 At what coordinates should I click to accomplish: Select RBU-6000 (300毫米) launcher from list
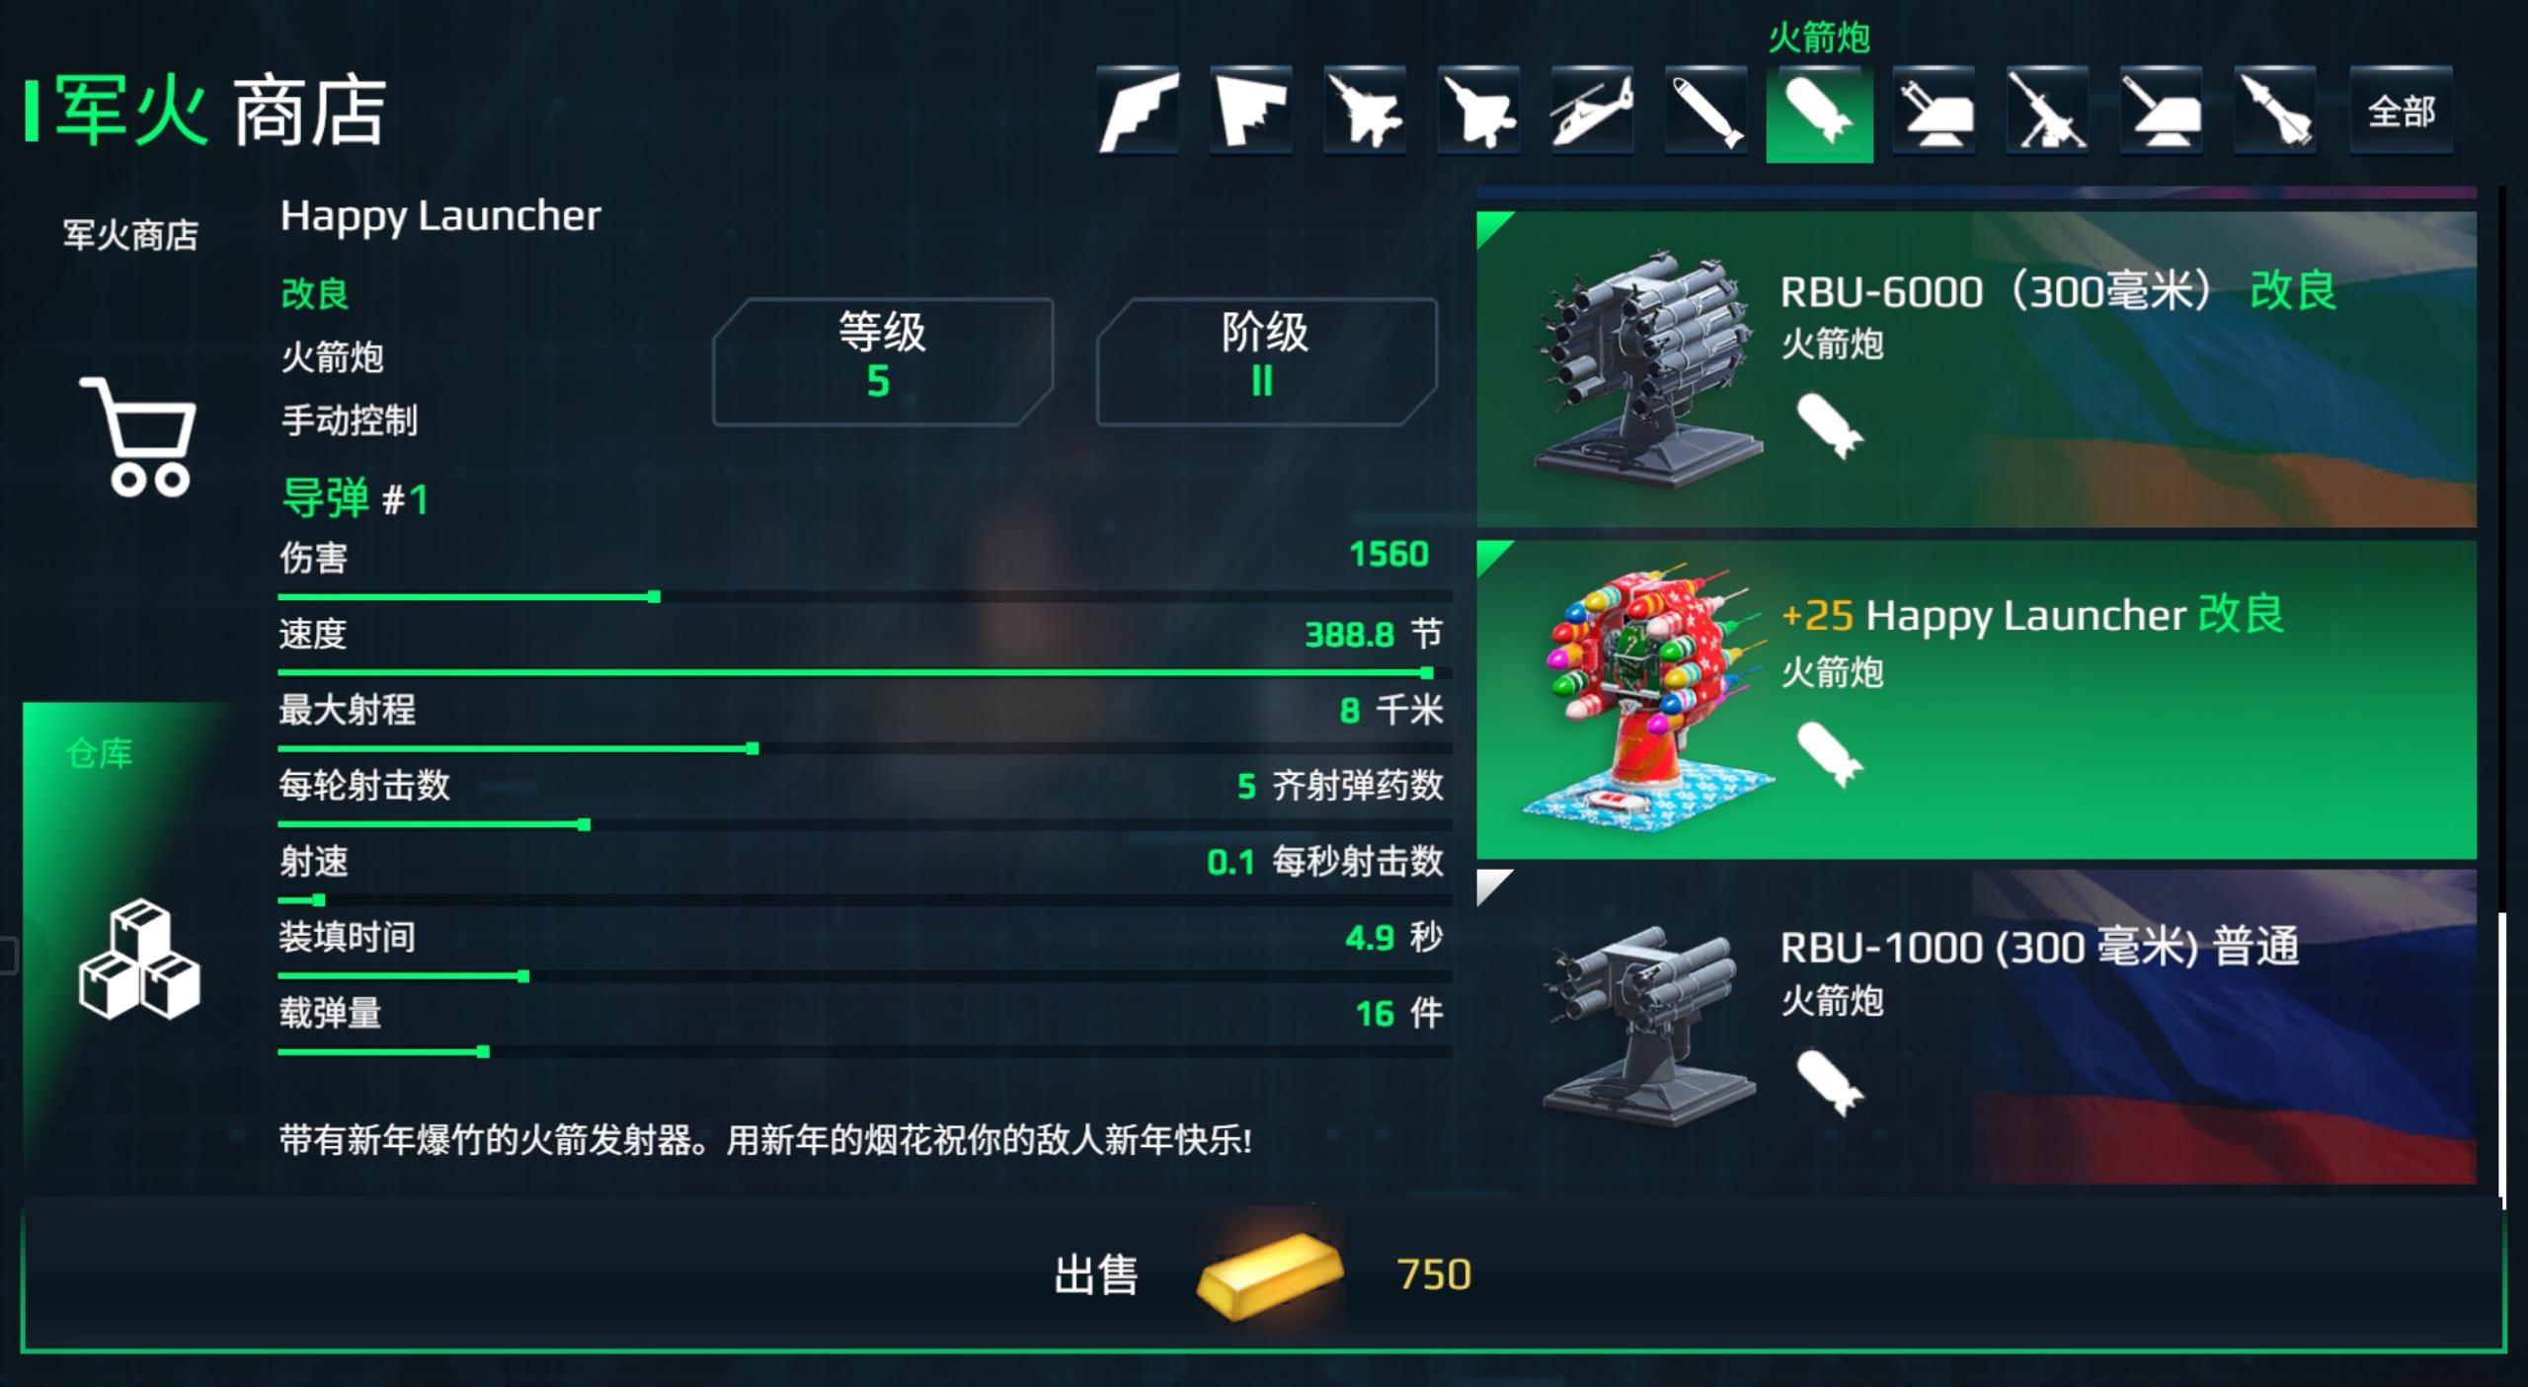pos(1976,369)
